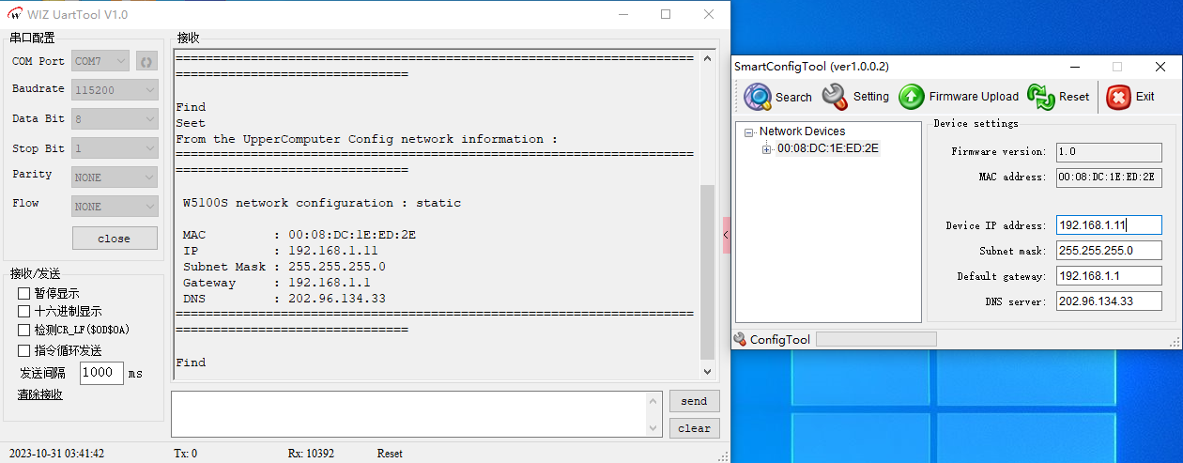The width and height of the screenshot is (1183, 463).
Task: Click the refresh icon next to COM Port
Action: pos(146,61)
